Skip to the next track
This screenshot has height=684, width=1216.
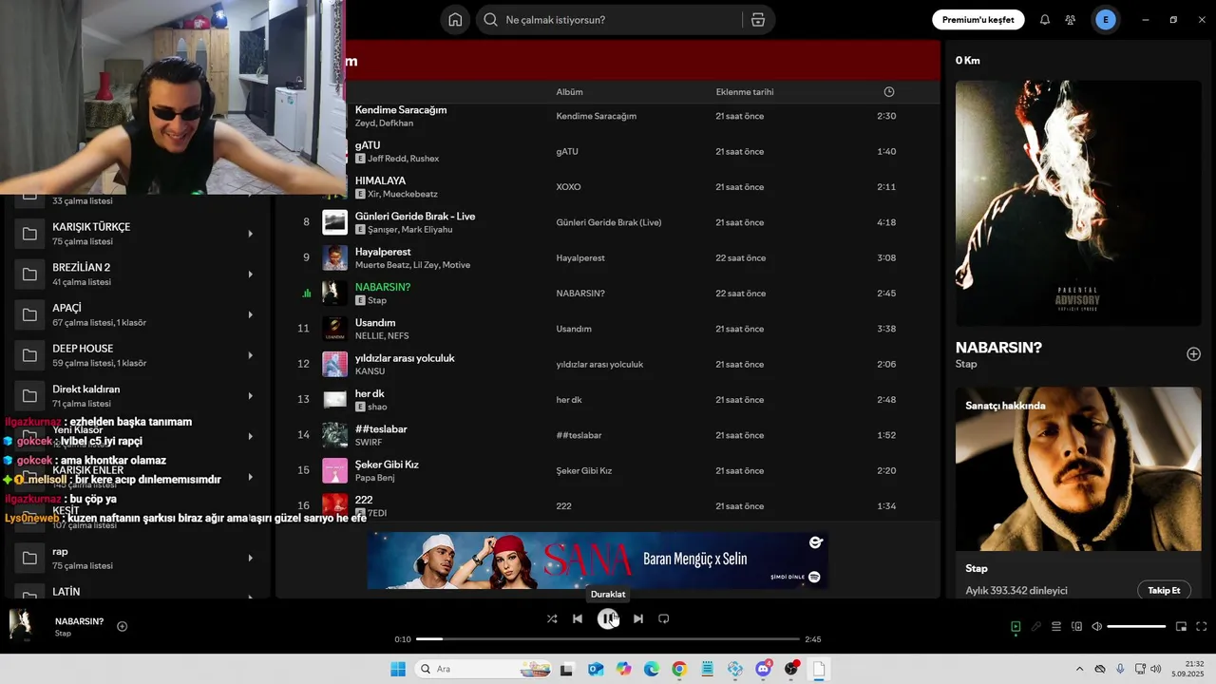pos(638,618)
